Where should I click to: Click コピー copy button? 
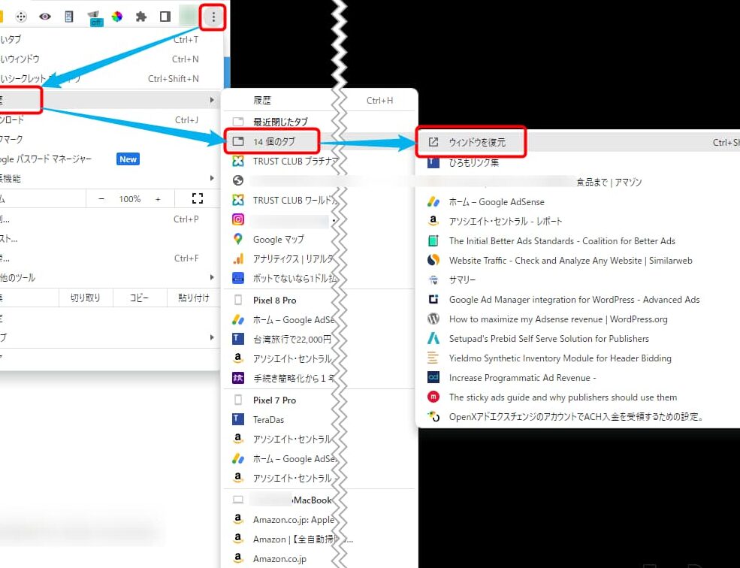139,298
